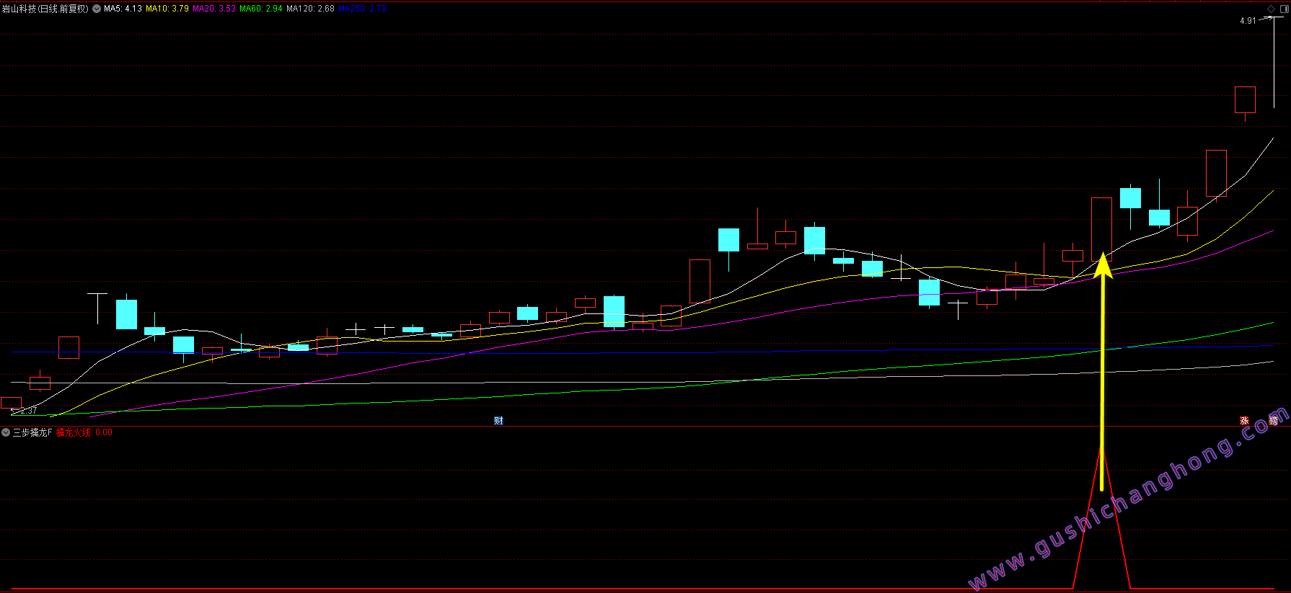Expand the 三步擒龙F indicator dropdown arrow

(x=6, y=432)
